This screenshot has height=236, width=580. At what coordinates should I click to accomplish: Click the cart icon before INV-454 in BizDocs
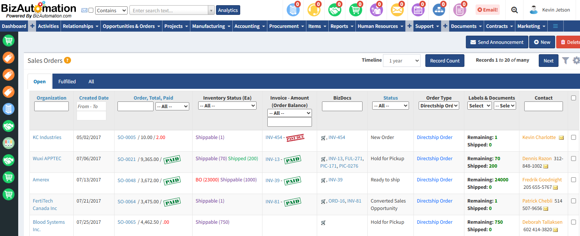(323, 138)
